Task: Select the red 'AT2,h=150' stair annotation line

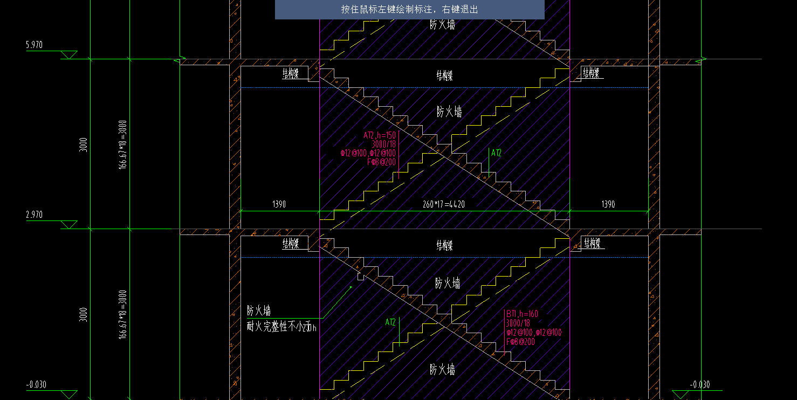Action: coord(380,135)
